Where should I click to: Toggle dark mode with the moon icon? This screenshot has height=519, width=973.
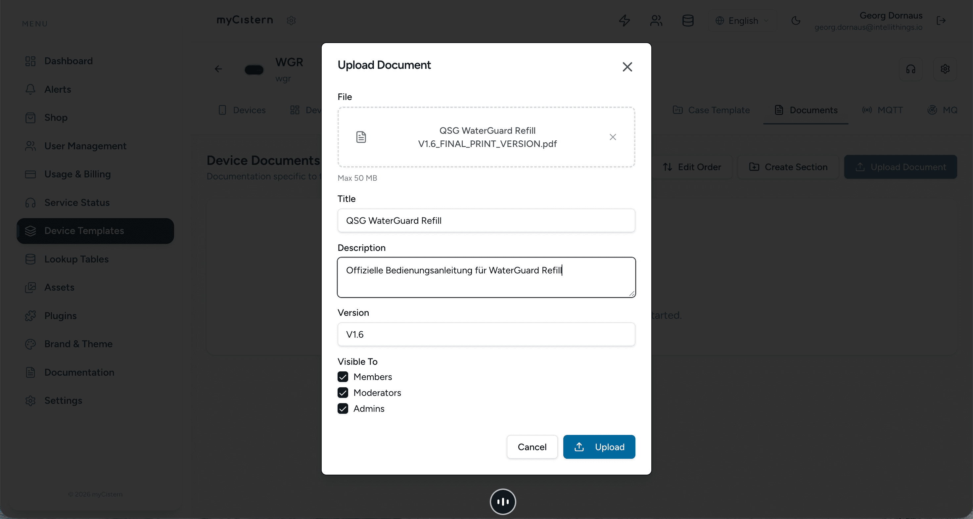pos(796,21)
